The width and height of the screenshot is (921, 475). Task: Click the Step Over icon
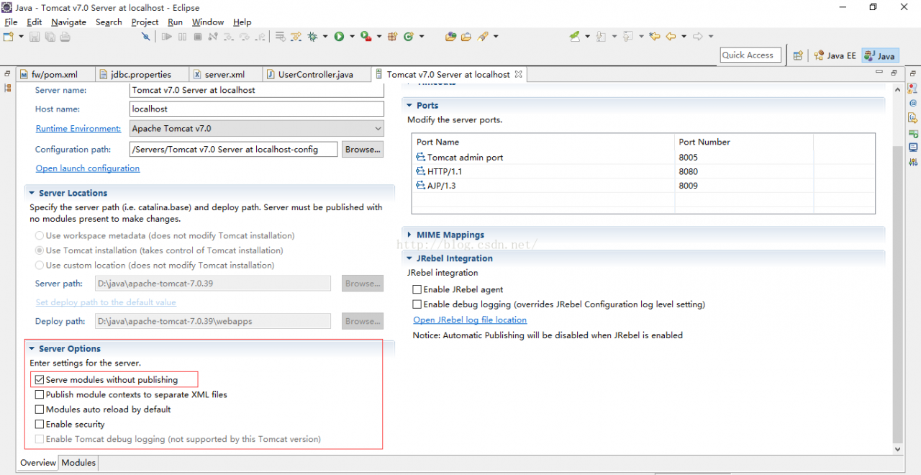click(x=245, y=36)
